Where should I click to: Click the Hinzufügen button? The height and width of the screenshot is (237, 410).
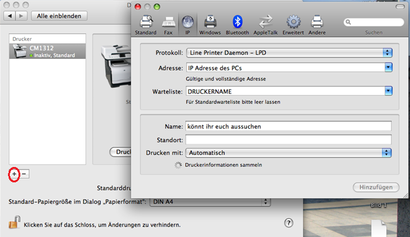[376, 187]
